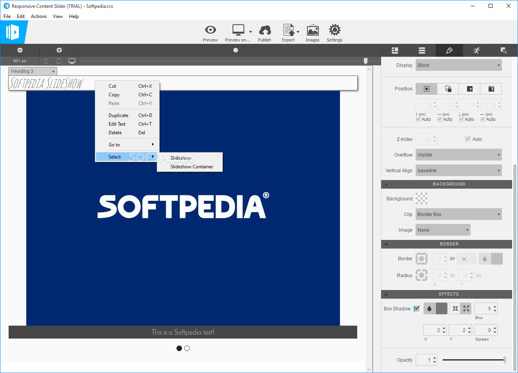Choose Duplicate from context menu

[127, 115]
